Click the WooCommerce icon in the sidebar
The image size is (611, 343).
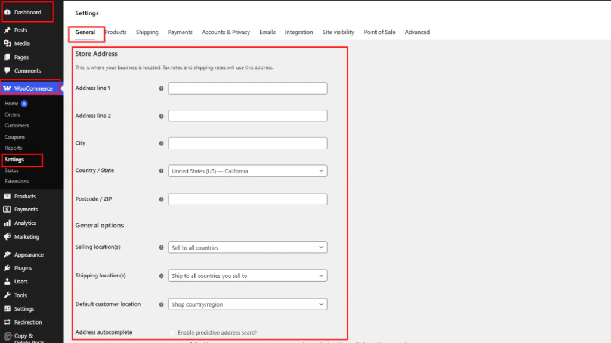7,88
